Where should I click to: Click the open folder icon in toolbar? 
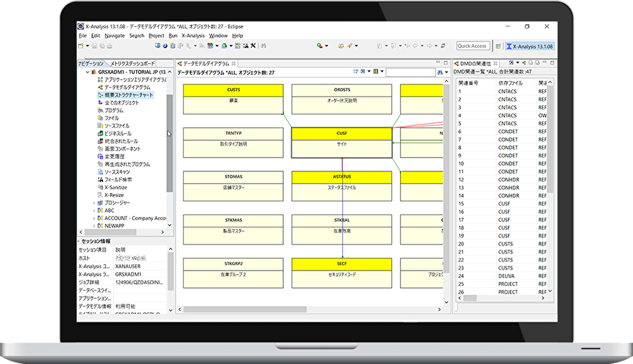pyautogui.click(x=341, y=46)
